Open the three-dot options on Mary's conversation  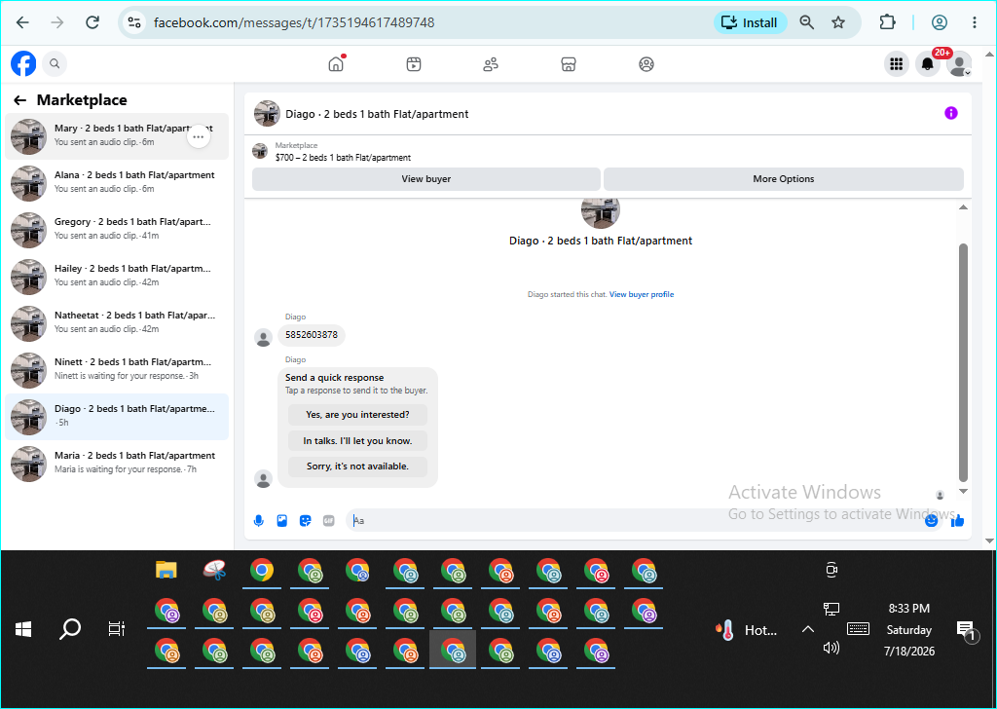199,136
